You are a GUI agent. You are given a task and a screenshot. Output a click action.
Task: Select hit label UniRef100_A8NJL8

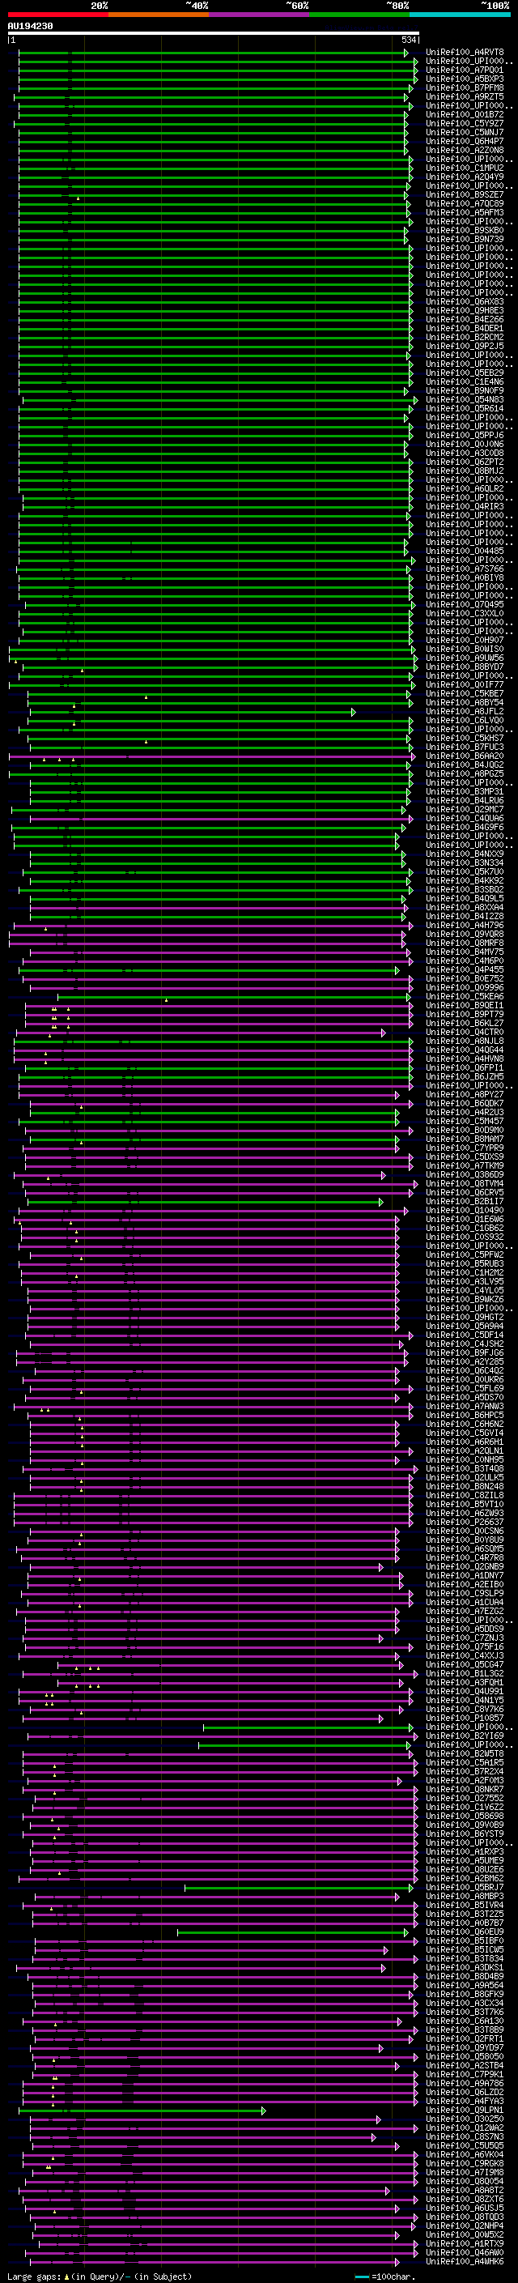pyautogui.click(x=464, y=1041)
